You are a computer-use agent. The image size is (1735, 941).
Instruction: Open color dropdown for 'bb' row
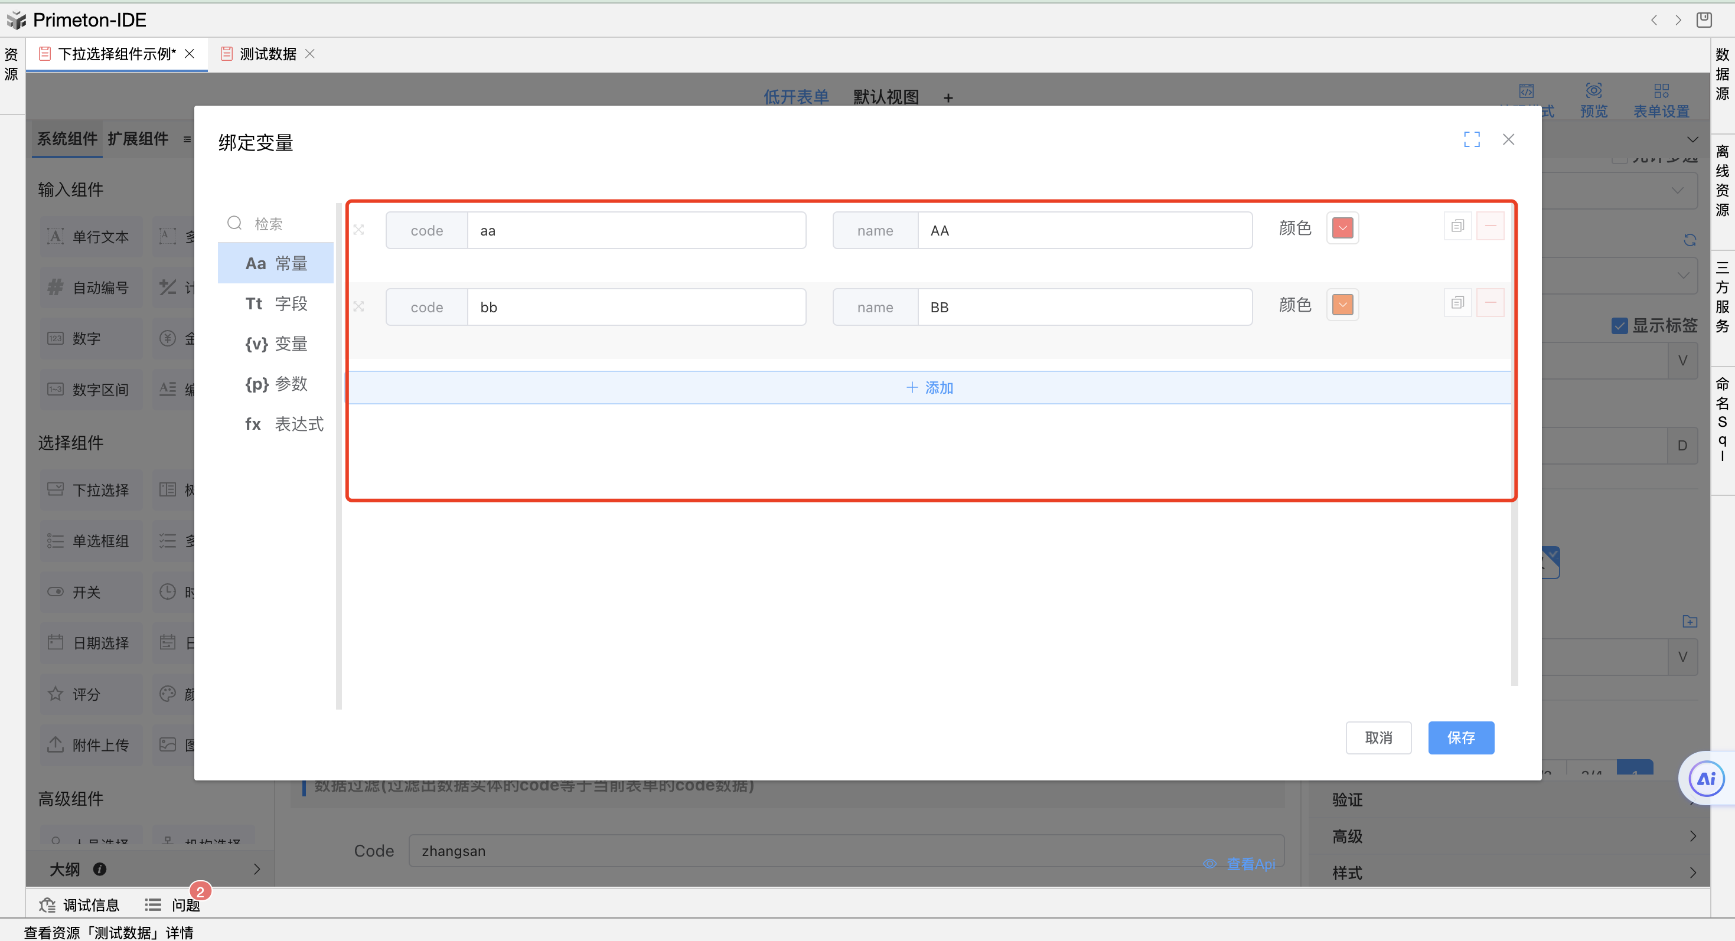1342,305
